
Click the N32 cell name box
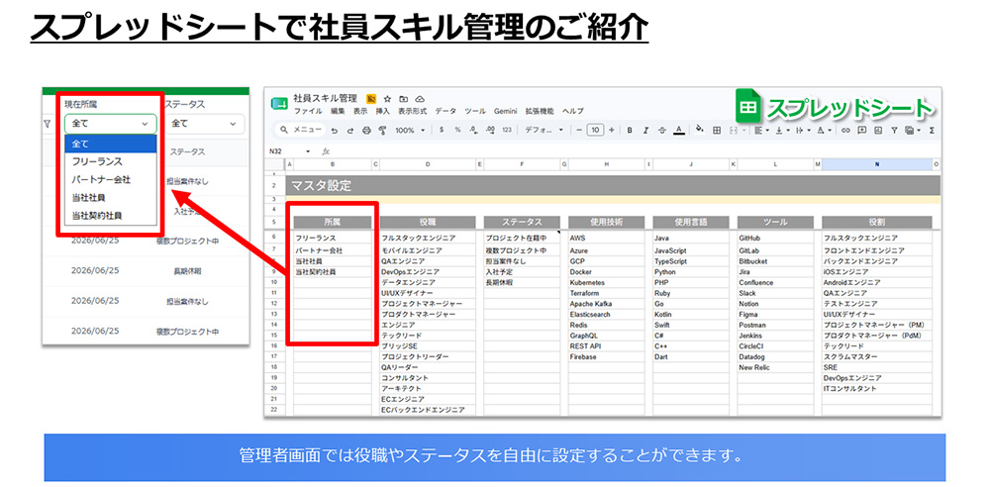(284, 151)
